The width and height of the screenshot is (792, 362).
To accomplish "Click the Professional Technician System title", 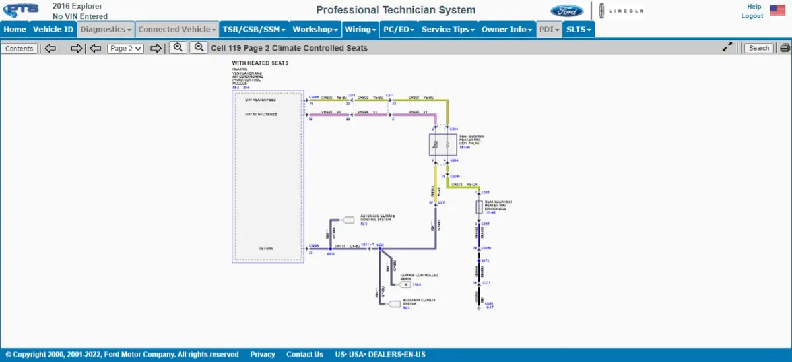I will tap(395, 10).
